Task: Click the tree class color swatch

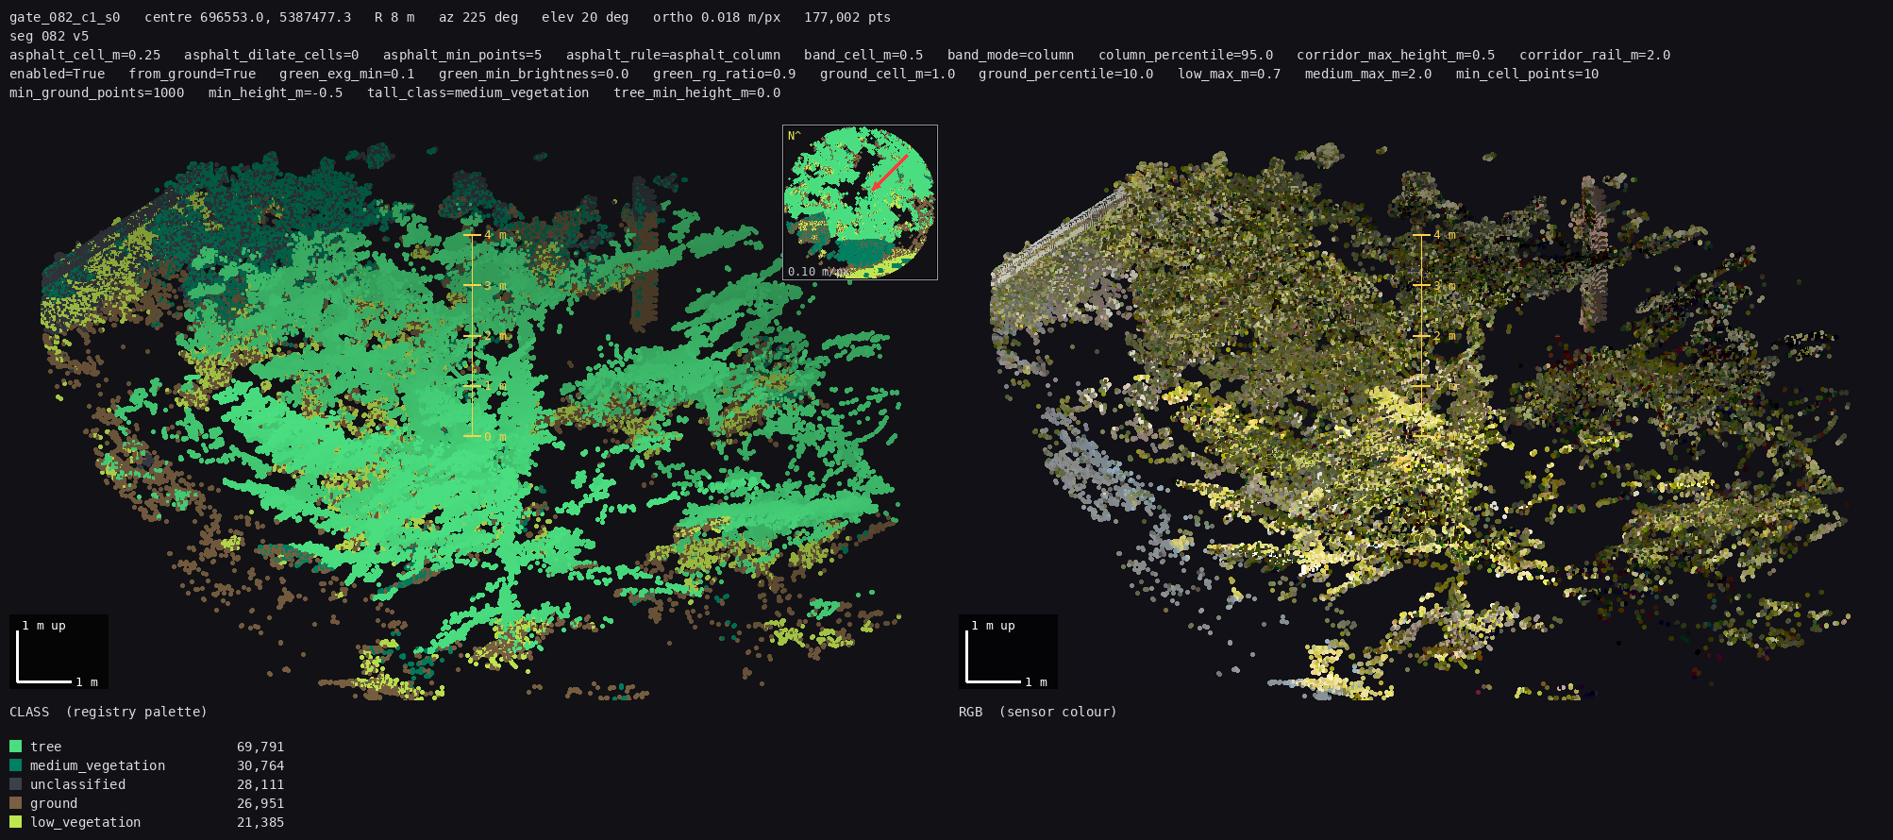Action: [15, 747]
